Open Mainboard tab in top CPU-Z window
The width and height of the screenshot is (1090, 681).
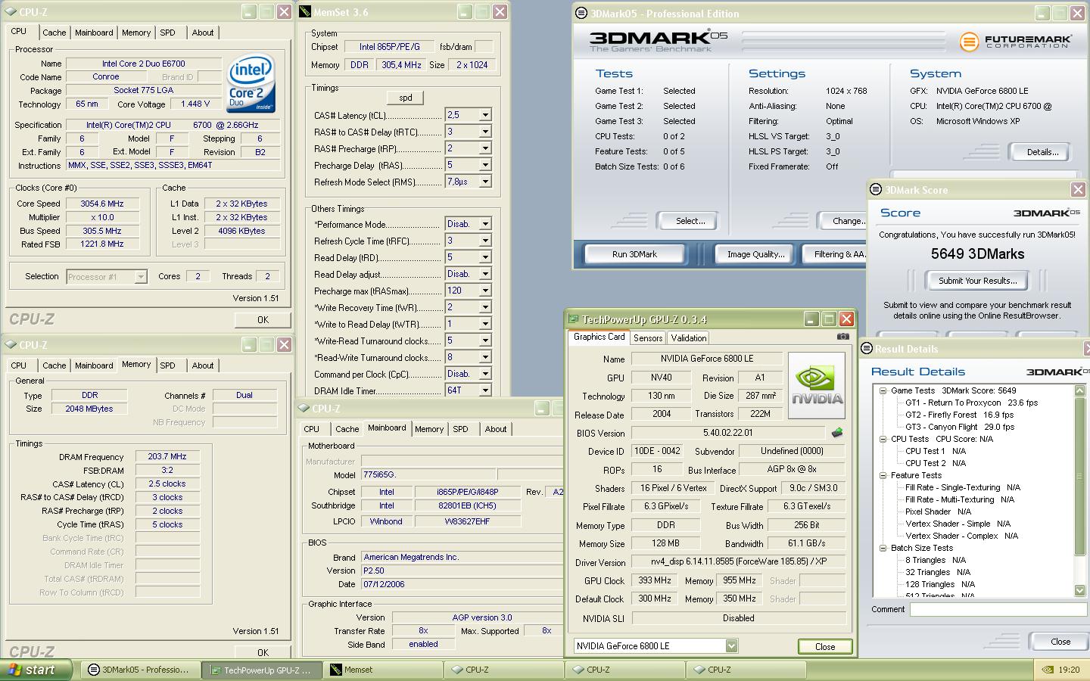pyautogui.click(x=94, y=33)
